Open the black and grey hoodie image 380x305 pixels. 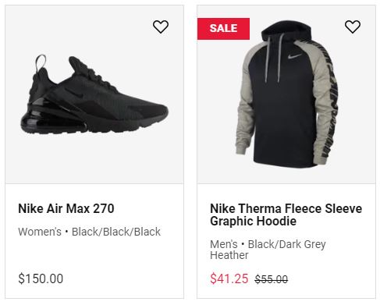tap(287, 95)
